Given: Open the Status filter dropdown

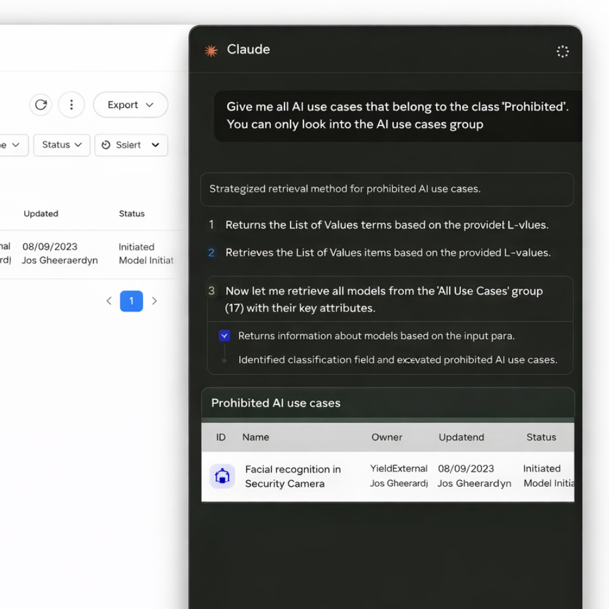Looking at the screenshot, I should 62,145.
